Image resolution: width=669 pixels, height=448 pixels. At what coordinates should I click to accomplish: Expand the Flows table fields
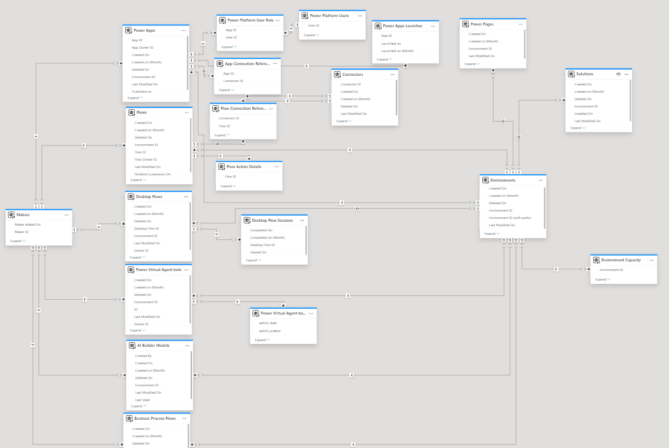(x=138, y=180)
